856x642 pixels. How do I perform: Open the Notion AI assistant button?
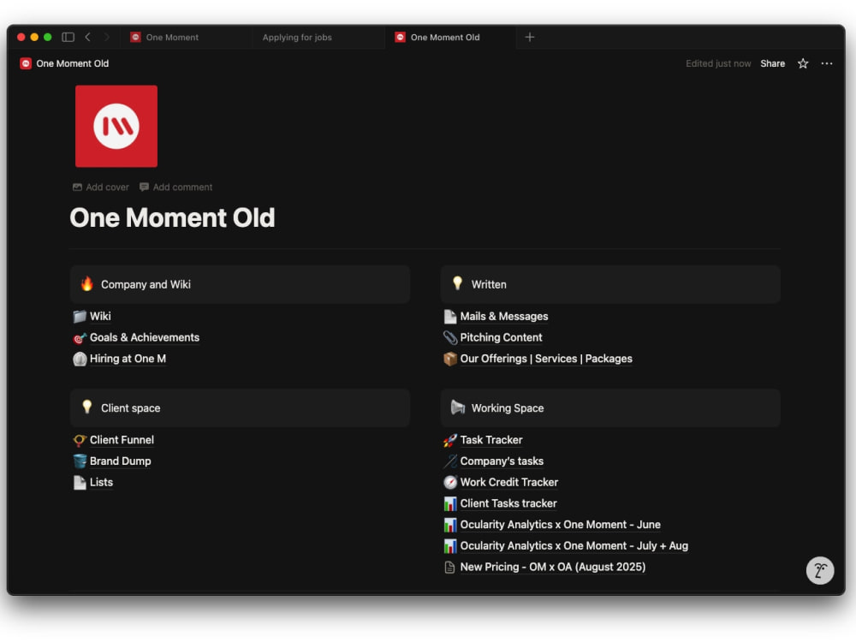(x=820, y=570)
